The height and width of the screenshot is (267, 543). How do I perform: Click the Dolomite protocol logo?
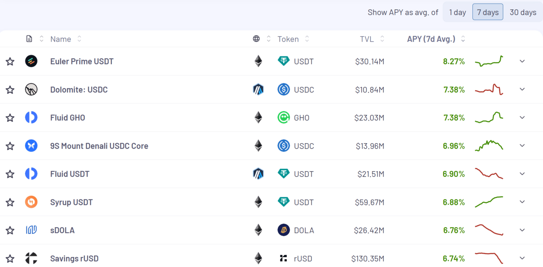pos(31,89)
